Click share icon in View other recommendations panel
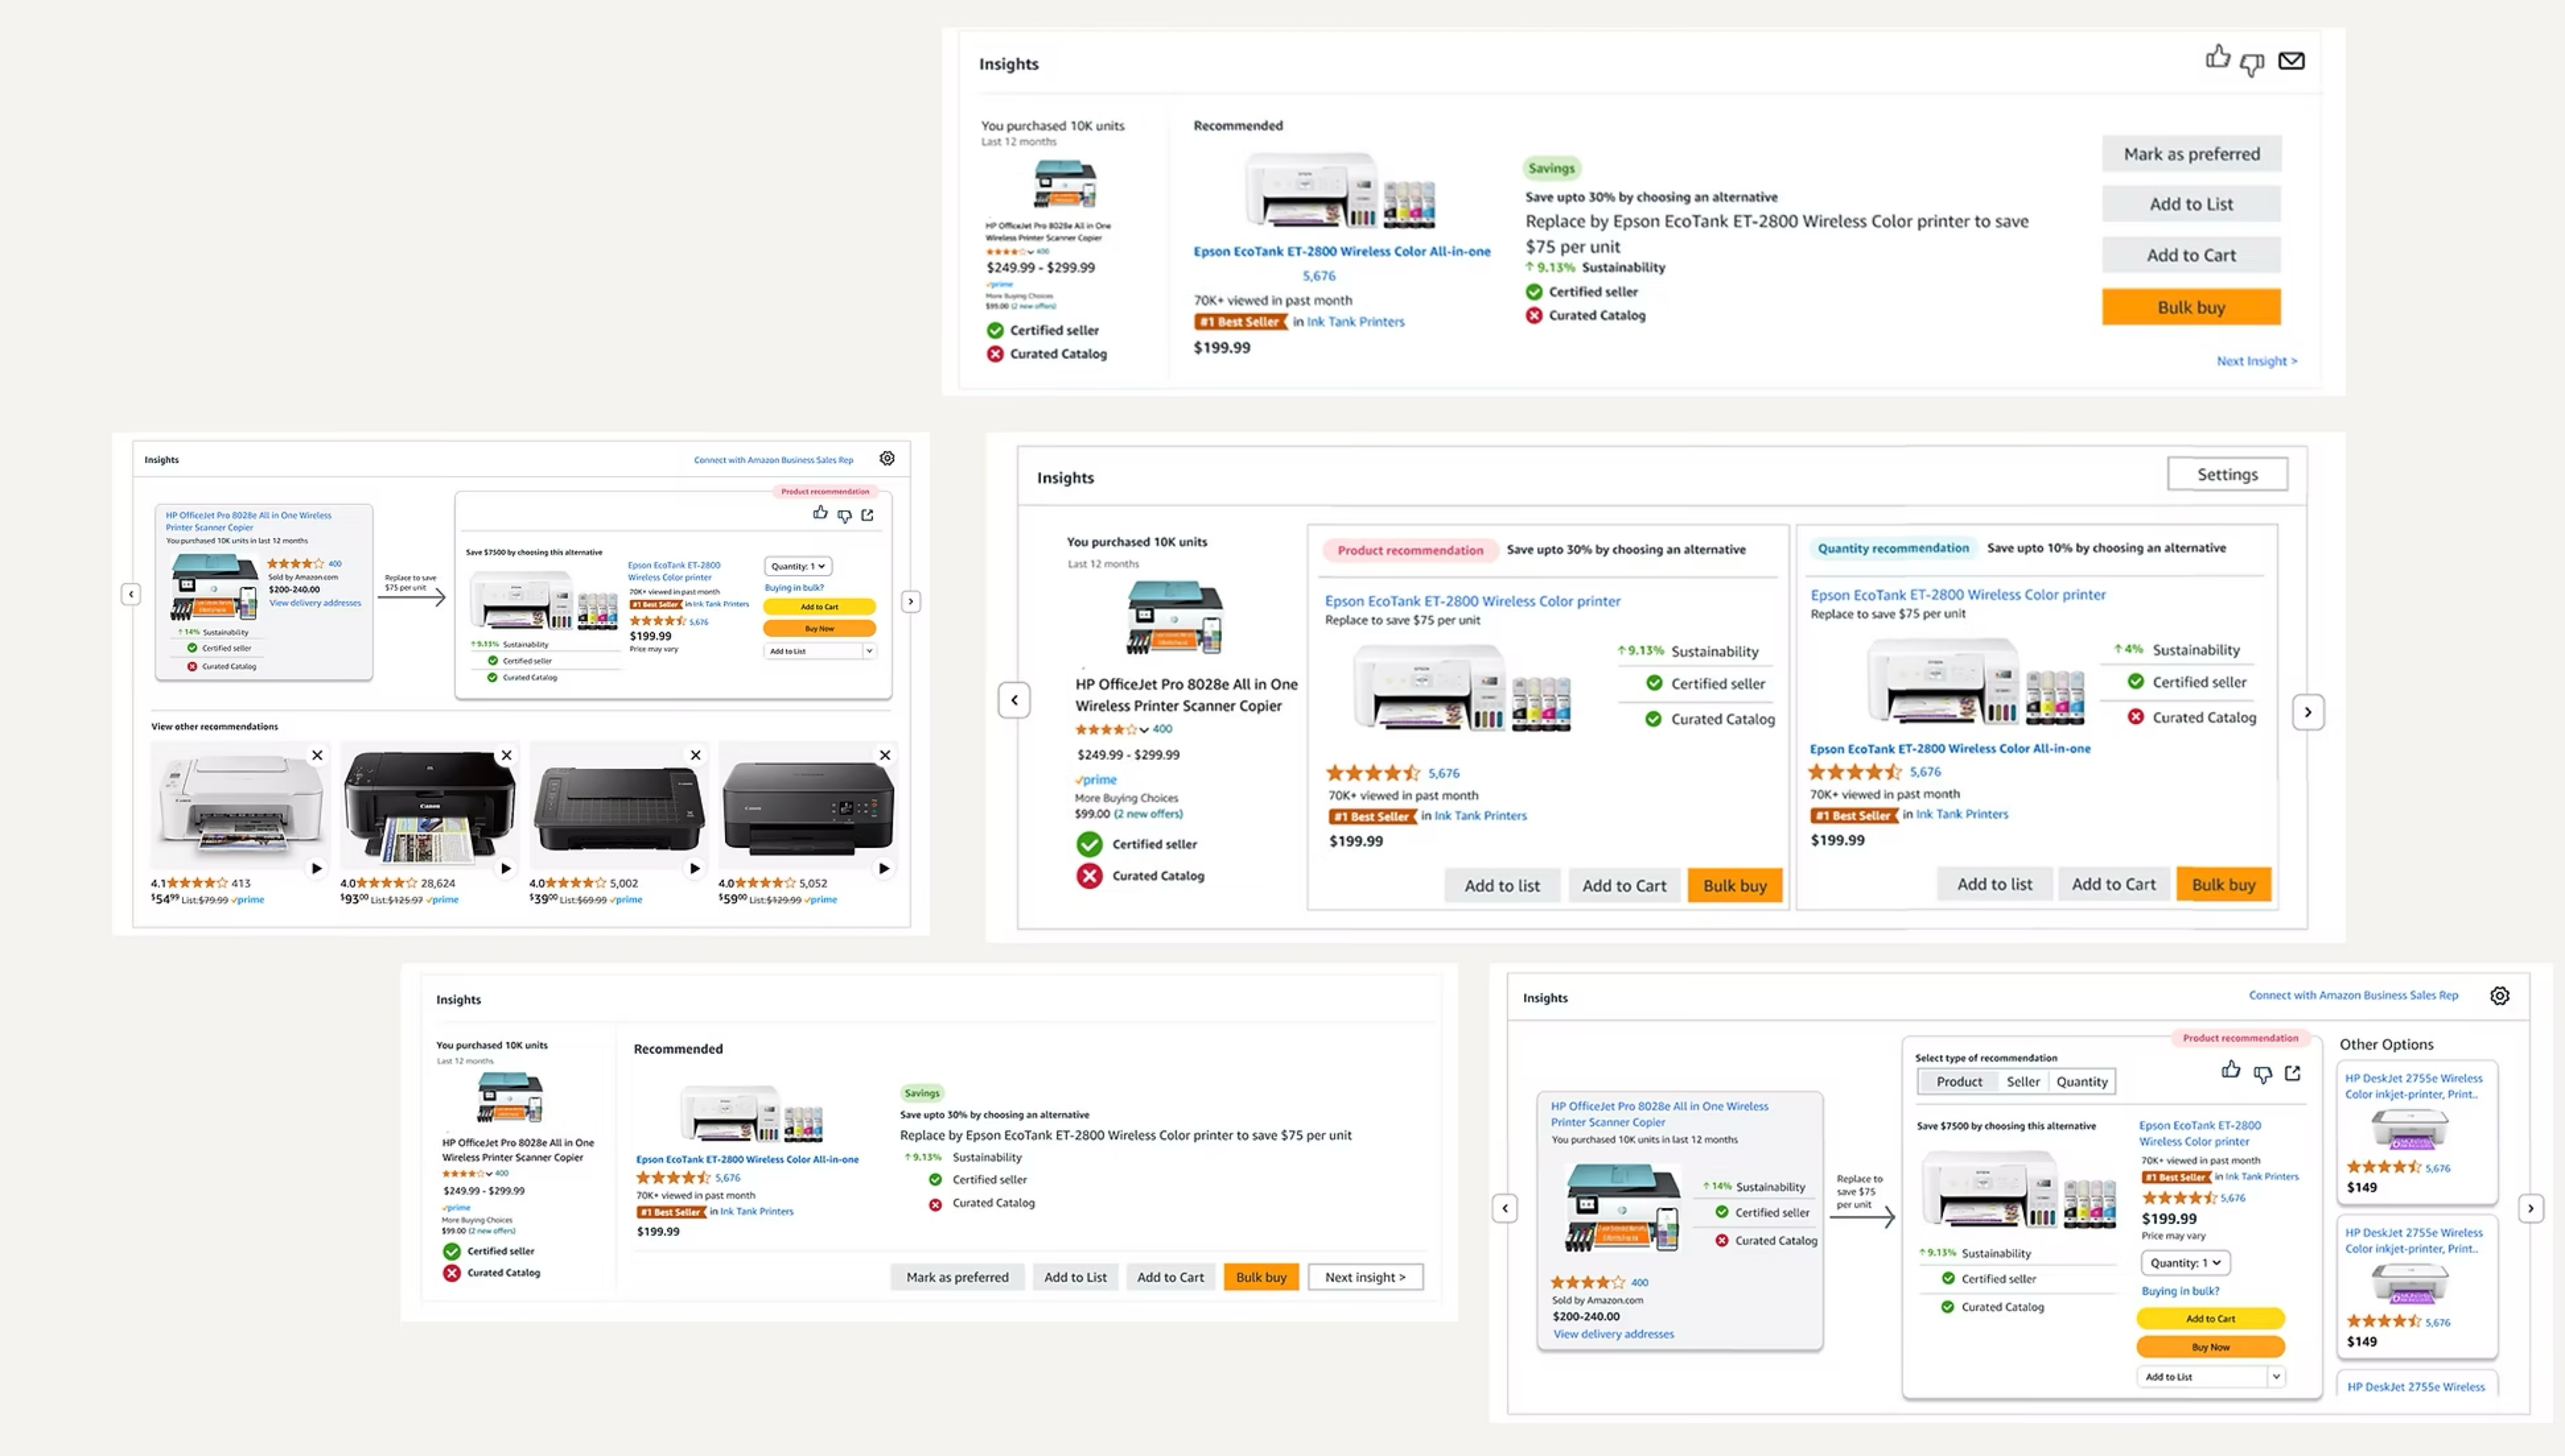This screenshot has width=2565, height=1456. pyautogui.click(x=868, y=515)
